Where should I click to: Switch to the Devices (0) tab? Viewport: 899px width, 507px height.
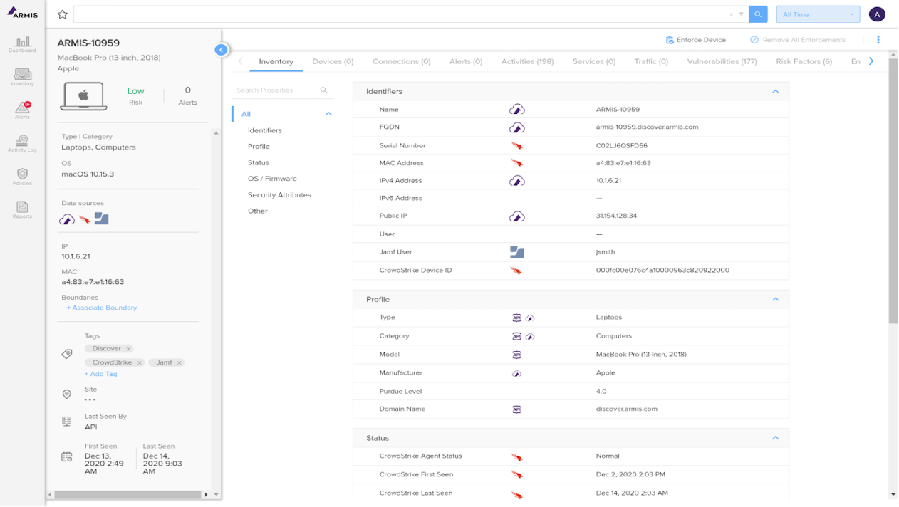333,61
